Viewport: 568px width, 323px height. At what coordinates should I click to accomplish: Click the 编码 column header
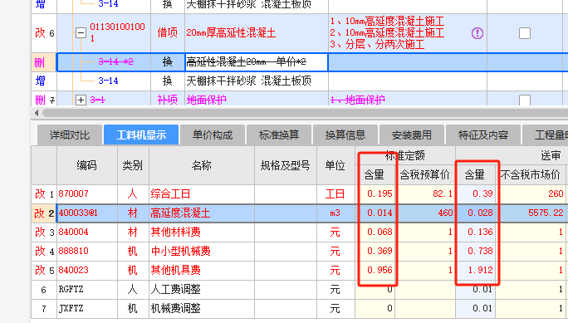(x=87, y=165)
